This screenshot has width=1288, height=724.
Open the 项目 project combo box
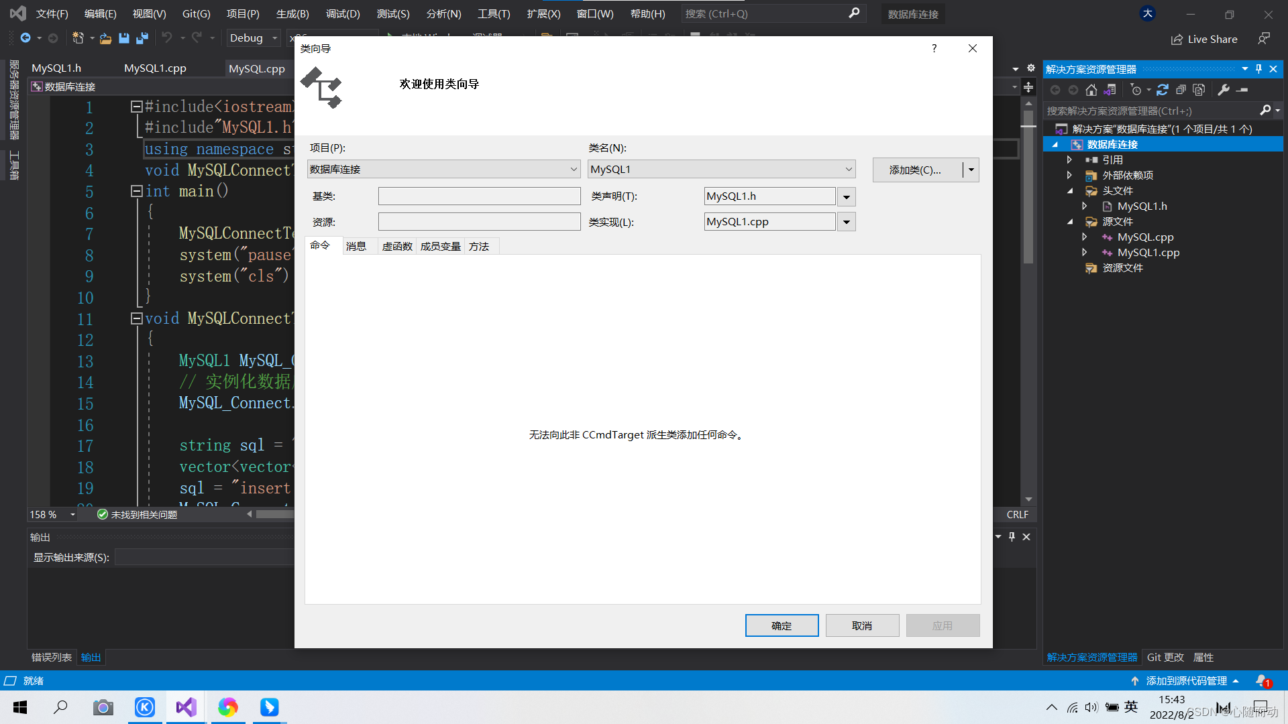[x=443, y=170]
